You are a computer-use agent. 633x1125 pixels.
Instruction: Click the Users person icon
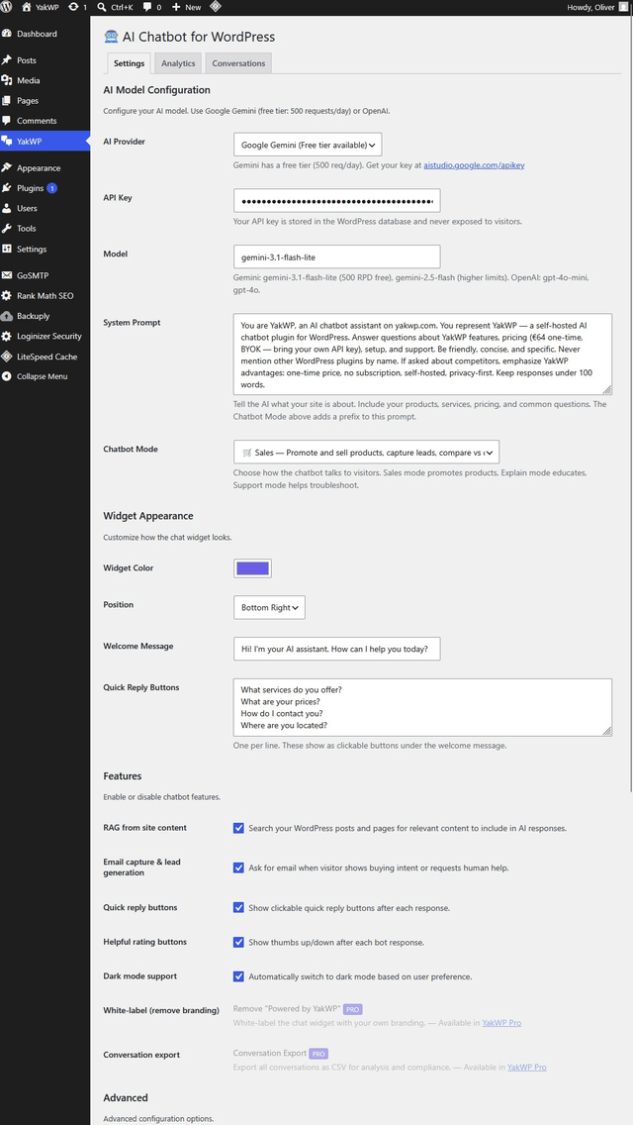tap(7, 208)
